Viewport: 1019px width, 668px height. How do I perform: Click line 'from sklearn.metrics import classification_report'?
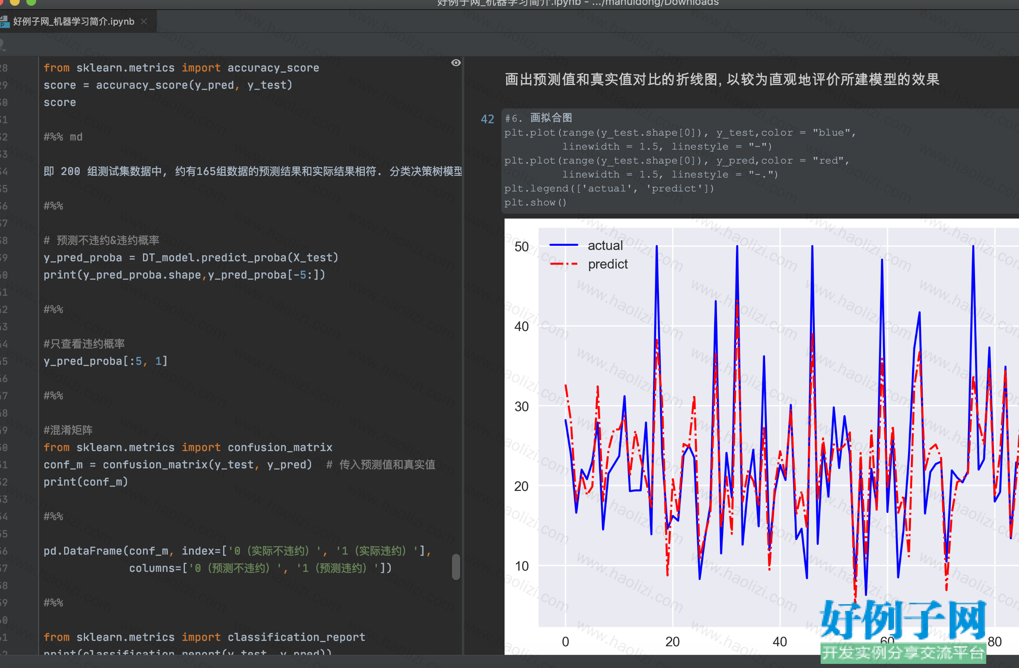(204, 637)
